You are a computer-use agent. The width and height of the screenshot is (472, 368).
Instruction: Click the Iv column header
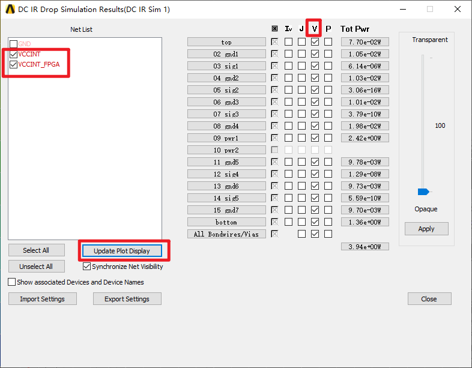pyautogui.click(x=288, y=29)
